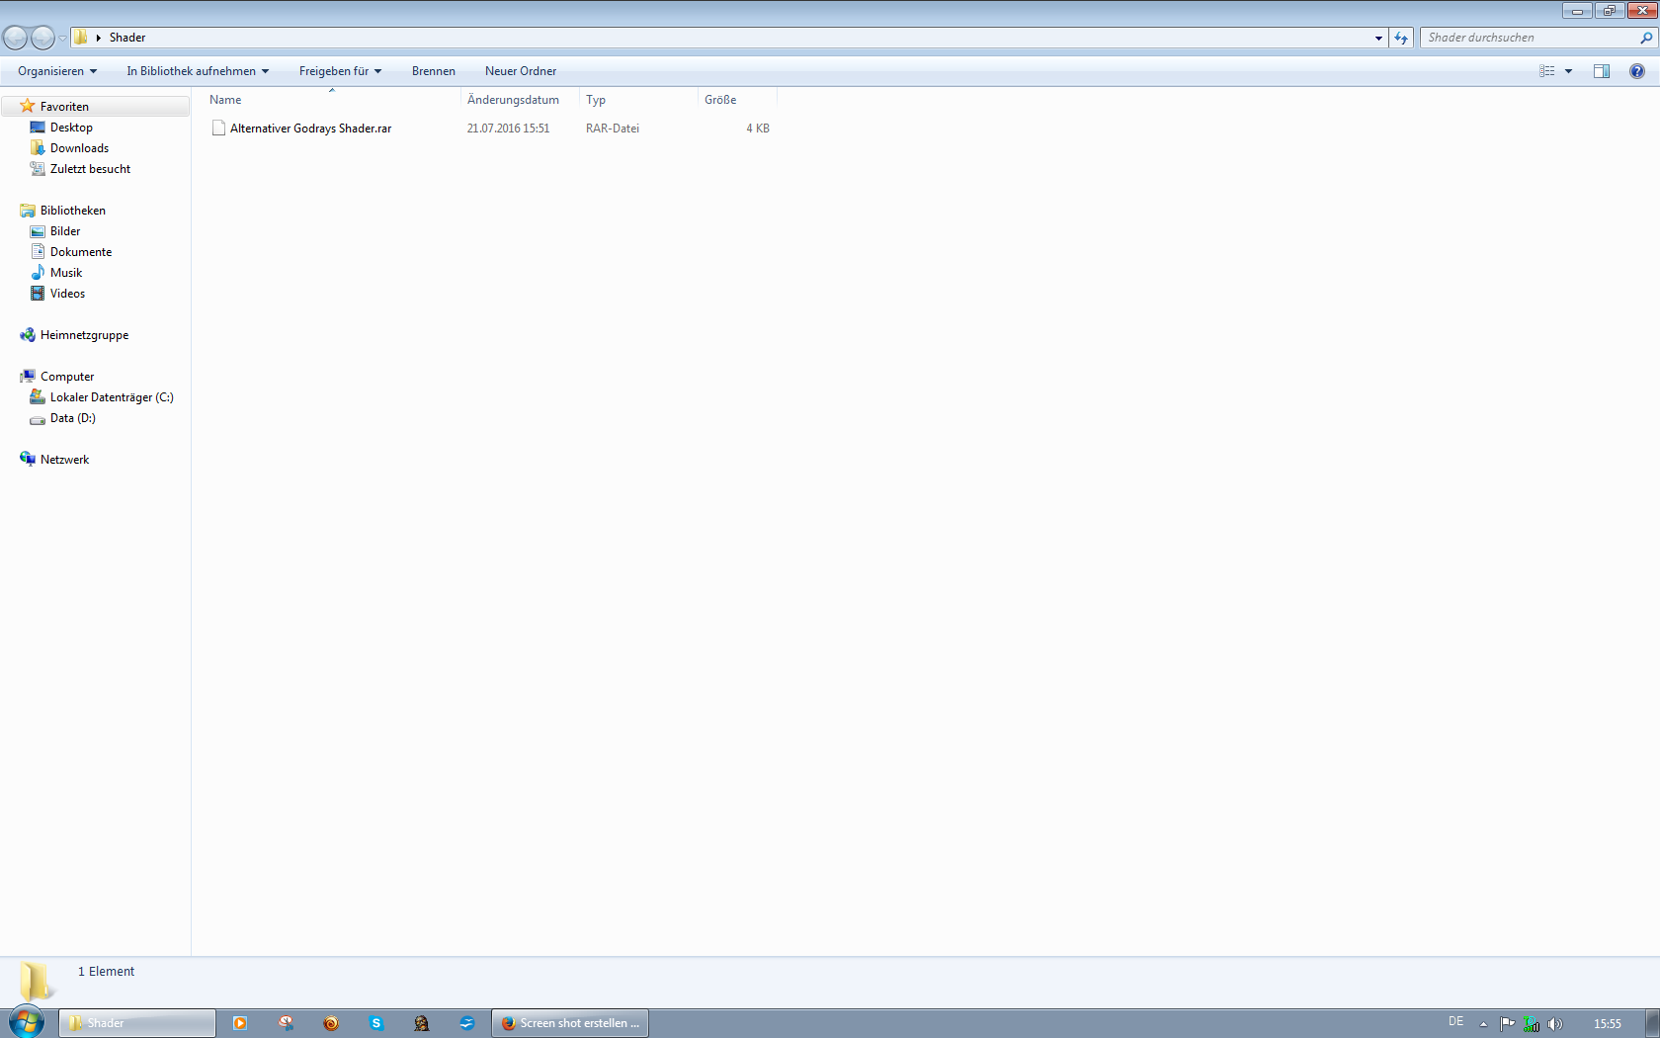Click the refresh button beside the address bar
Viewport: 1660px width, 1038px height.
pos(1401,38)
